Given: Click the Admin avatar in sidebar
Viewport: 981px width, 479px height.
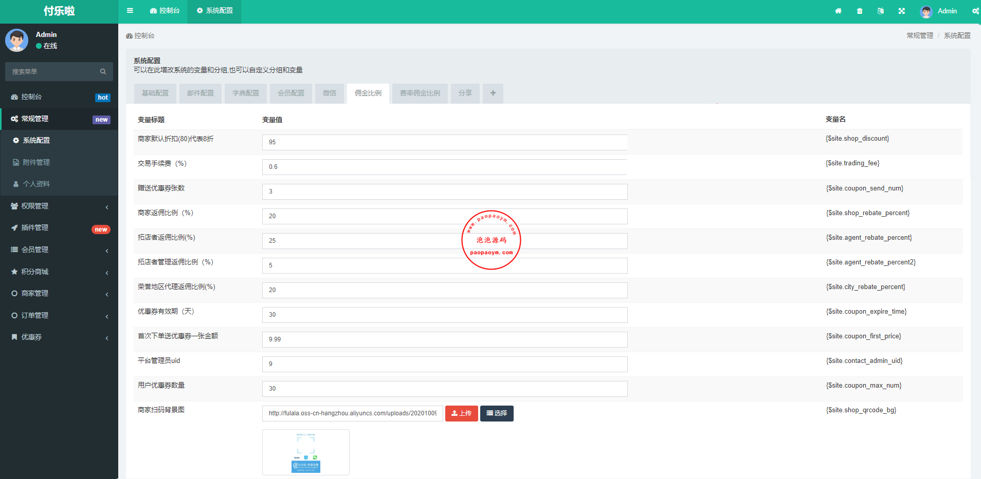Looking at the screenshot, I should 17,40.
